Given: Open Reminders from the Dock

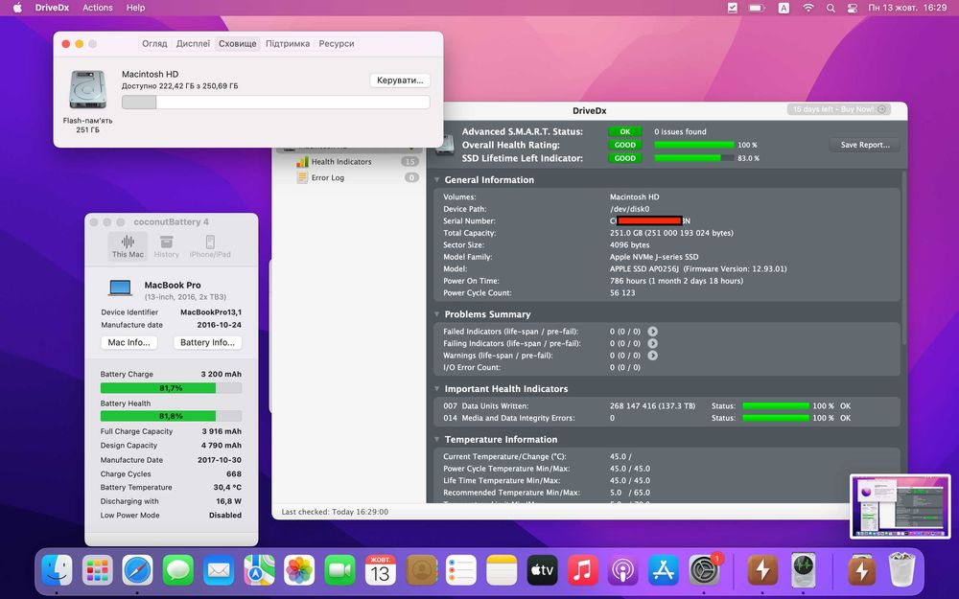Looking at the screenshot, I should point(461,571).
